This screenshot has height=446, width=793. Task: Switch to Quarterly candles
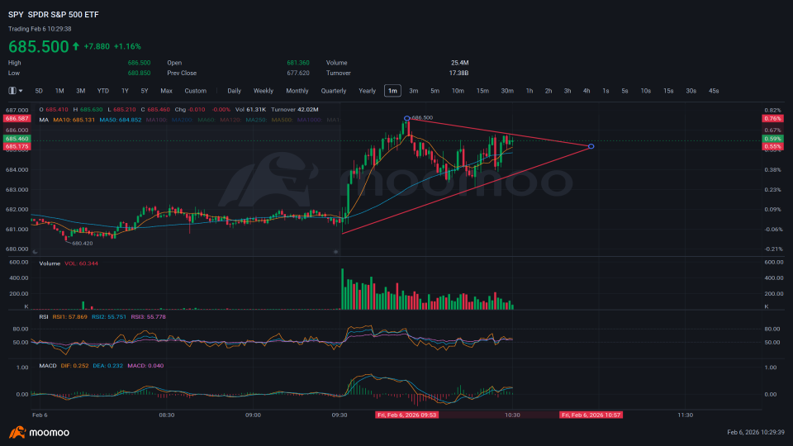[334, 91]
